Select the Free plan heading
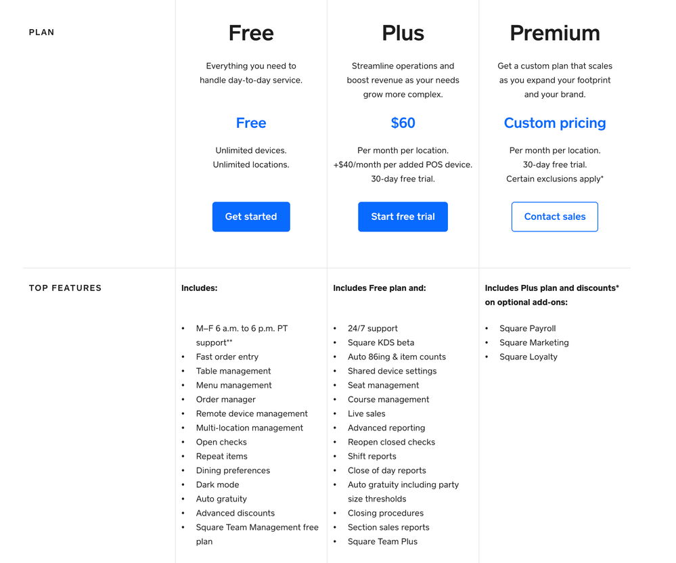The image size is (676, 563). pos(251,33)
